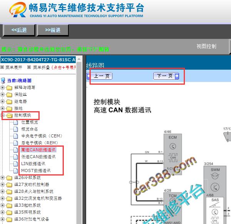
Task: Click the ECM module in the diagram
Action: [173, 154]
